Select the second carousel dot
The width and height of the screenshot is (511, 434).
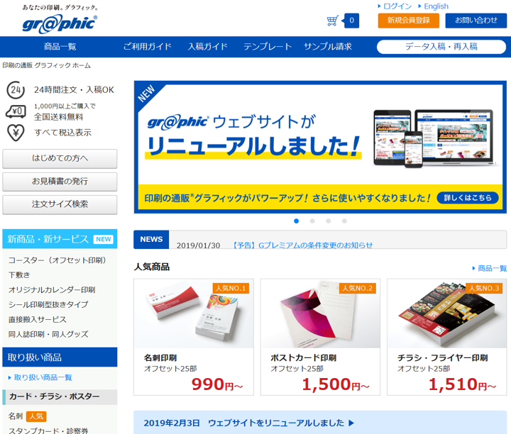[312, 221]
